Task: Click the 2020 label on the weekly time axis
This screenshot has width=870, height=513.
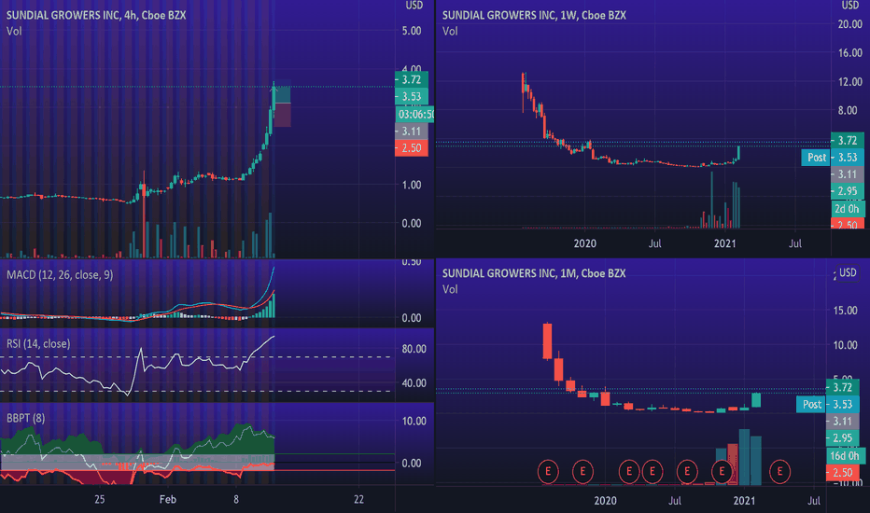Action: point(584,243)
